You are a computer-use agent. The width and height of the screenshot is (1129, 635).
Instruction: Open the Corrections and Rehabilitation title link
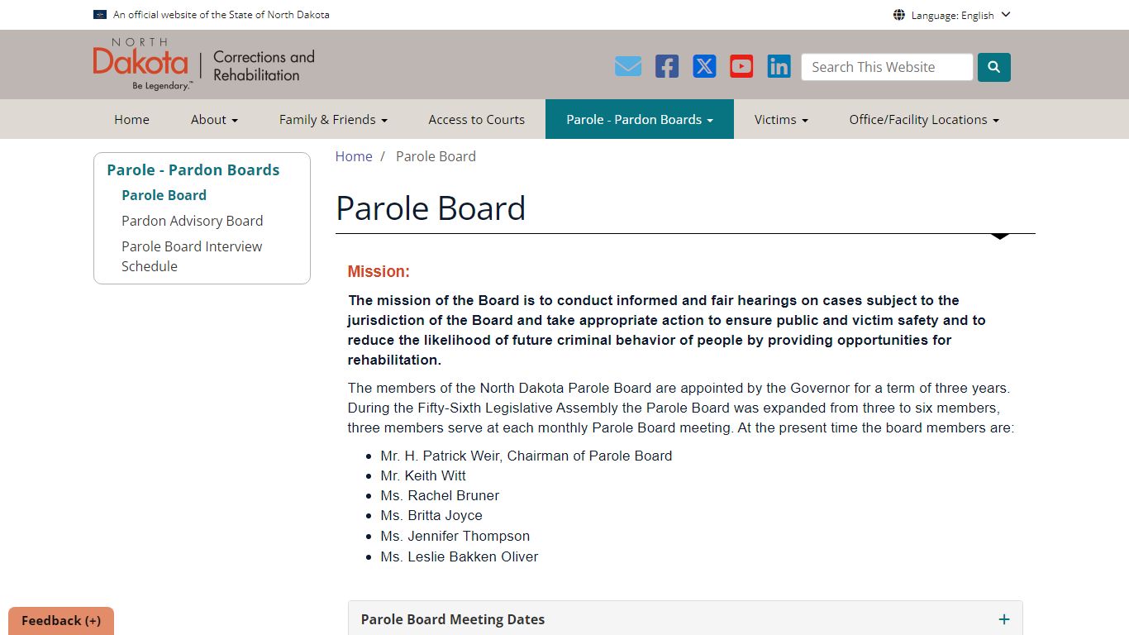coord(264,65)
